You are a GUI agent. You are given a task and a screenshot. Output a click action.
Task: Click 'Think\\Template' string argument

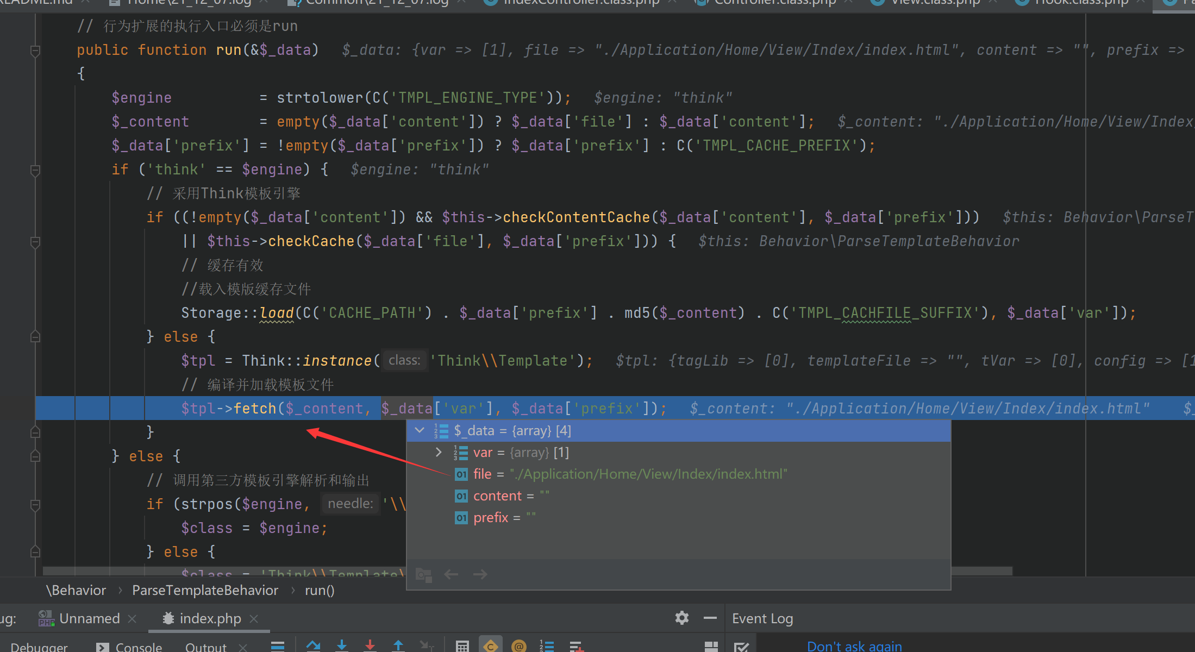coord(503,361)
